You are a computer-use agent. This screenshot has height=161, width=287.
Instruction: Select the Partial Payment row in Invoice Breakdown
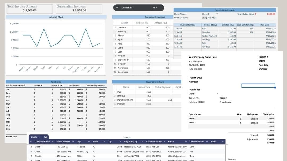pos(147,100)
